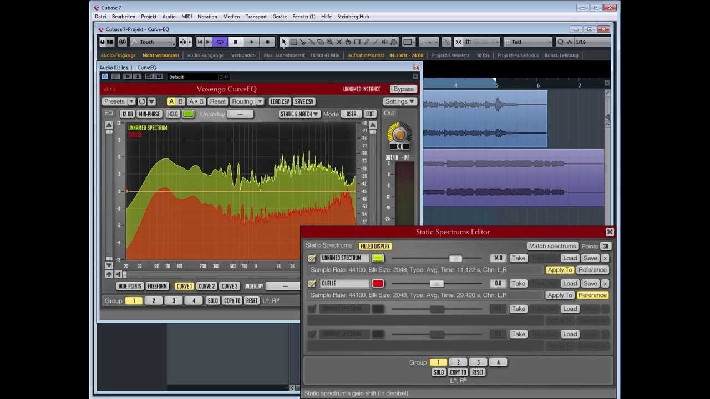Screen dimensions: 710x399
Task: Open the Datei menu
Action: point(100,17)
